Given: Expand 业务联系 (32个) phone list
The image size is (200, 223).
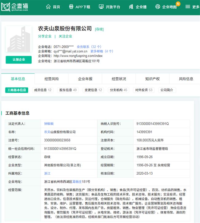Looking at the screenshot, I should [89, 47].
